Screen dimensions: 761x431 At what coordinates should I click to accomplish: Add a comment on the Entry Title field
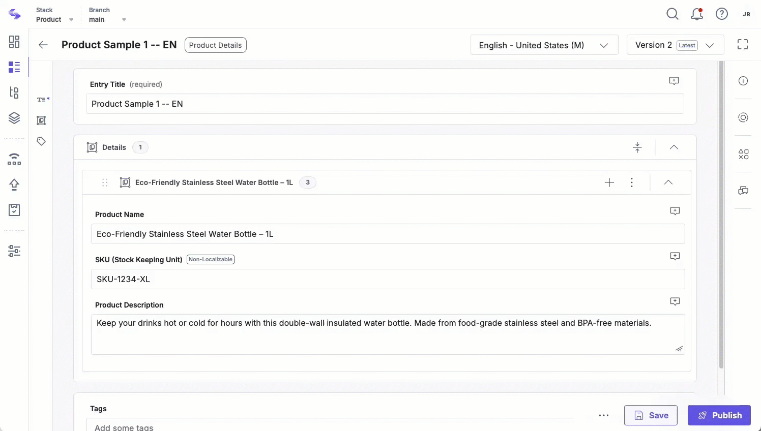coord(674,81)
